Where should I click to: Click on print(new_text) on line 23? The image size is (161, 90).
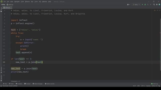pyautogui.click(x=20, y=72)
